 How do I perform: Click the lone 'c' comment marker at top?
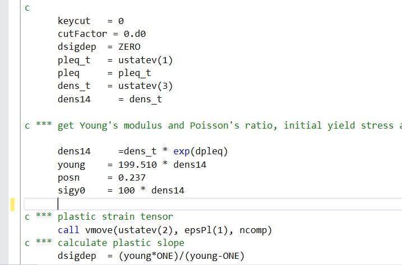tap(27, 8)
